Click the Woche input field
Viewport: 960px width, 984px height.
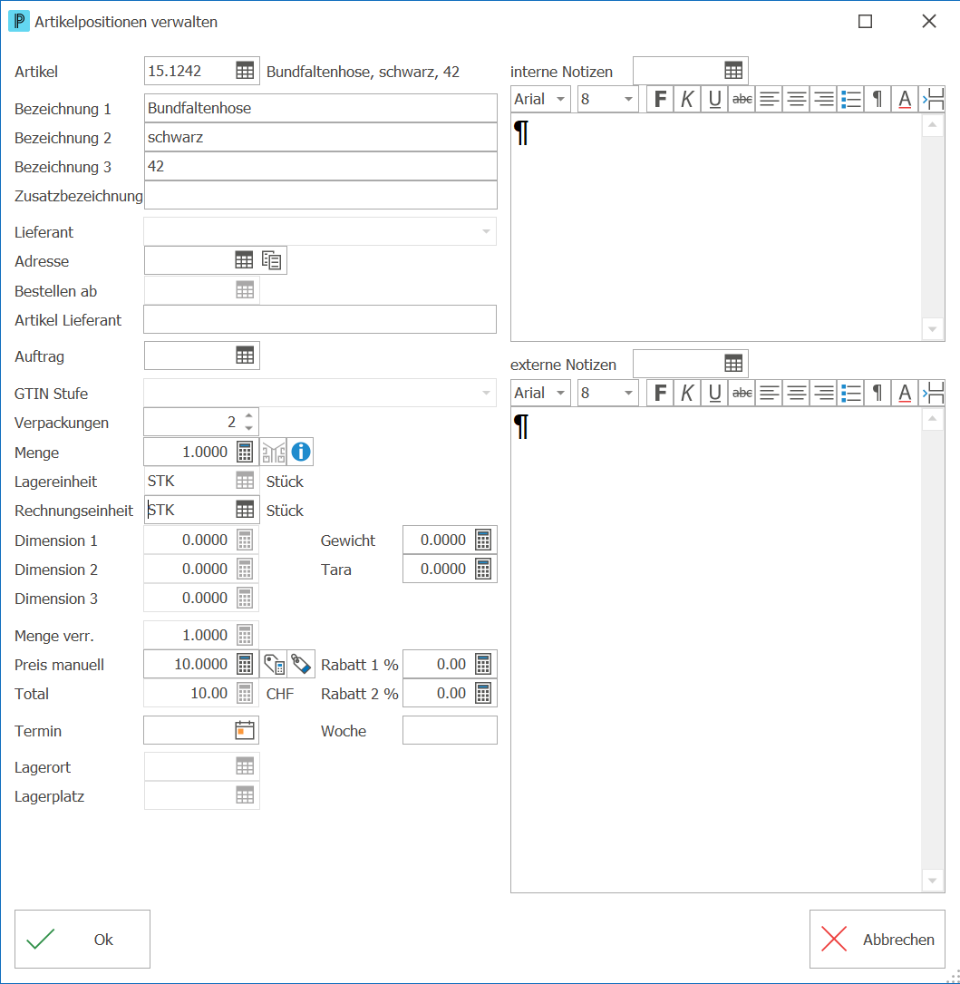point(450,730)
